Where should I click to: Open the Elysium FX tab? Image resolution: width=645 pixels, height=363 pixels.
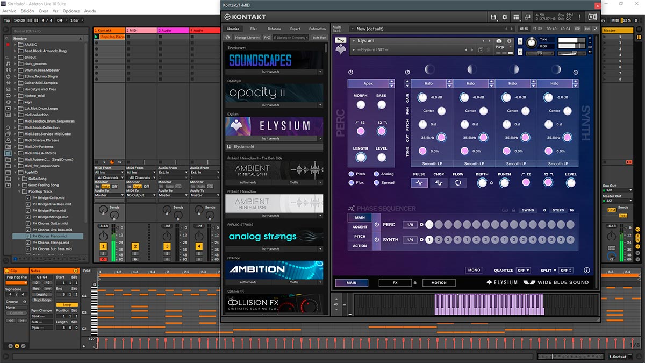pos(395,282)
